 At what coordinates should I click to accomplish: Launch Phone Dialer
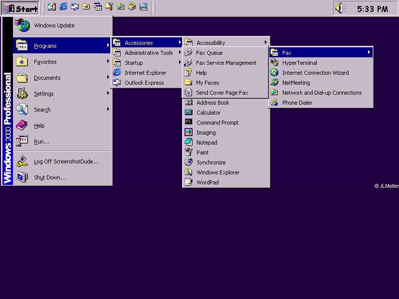321,103
